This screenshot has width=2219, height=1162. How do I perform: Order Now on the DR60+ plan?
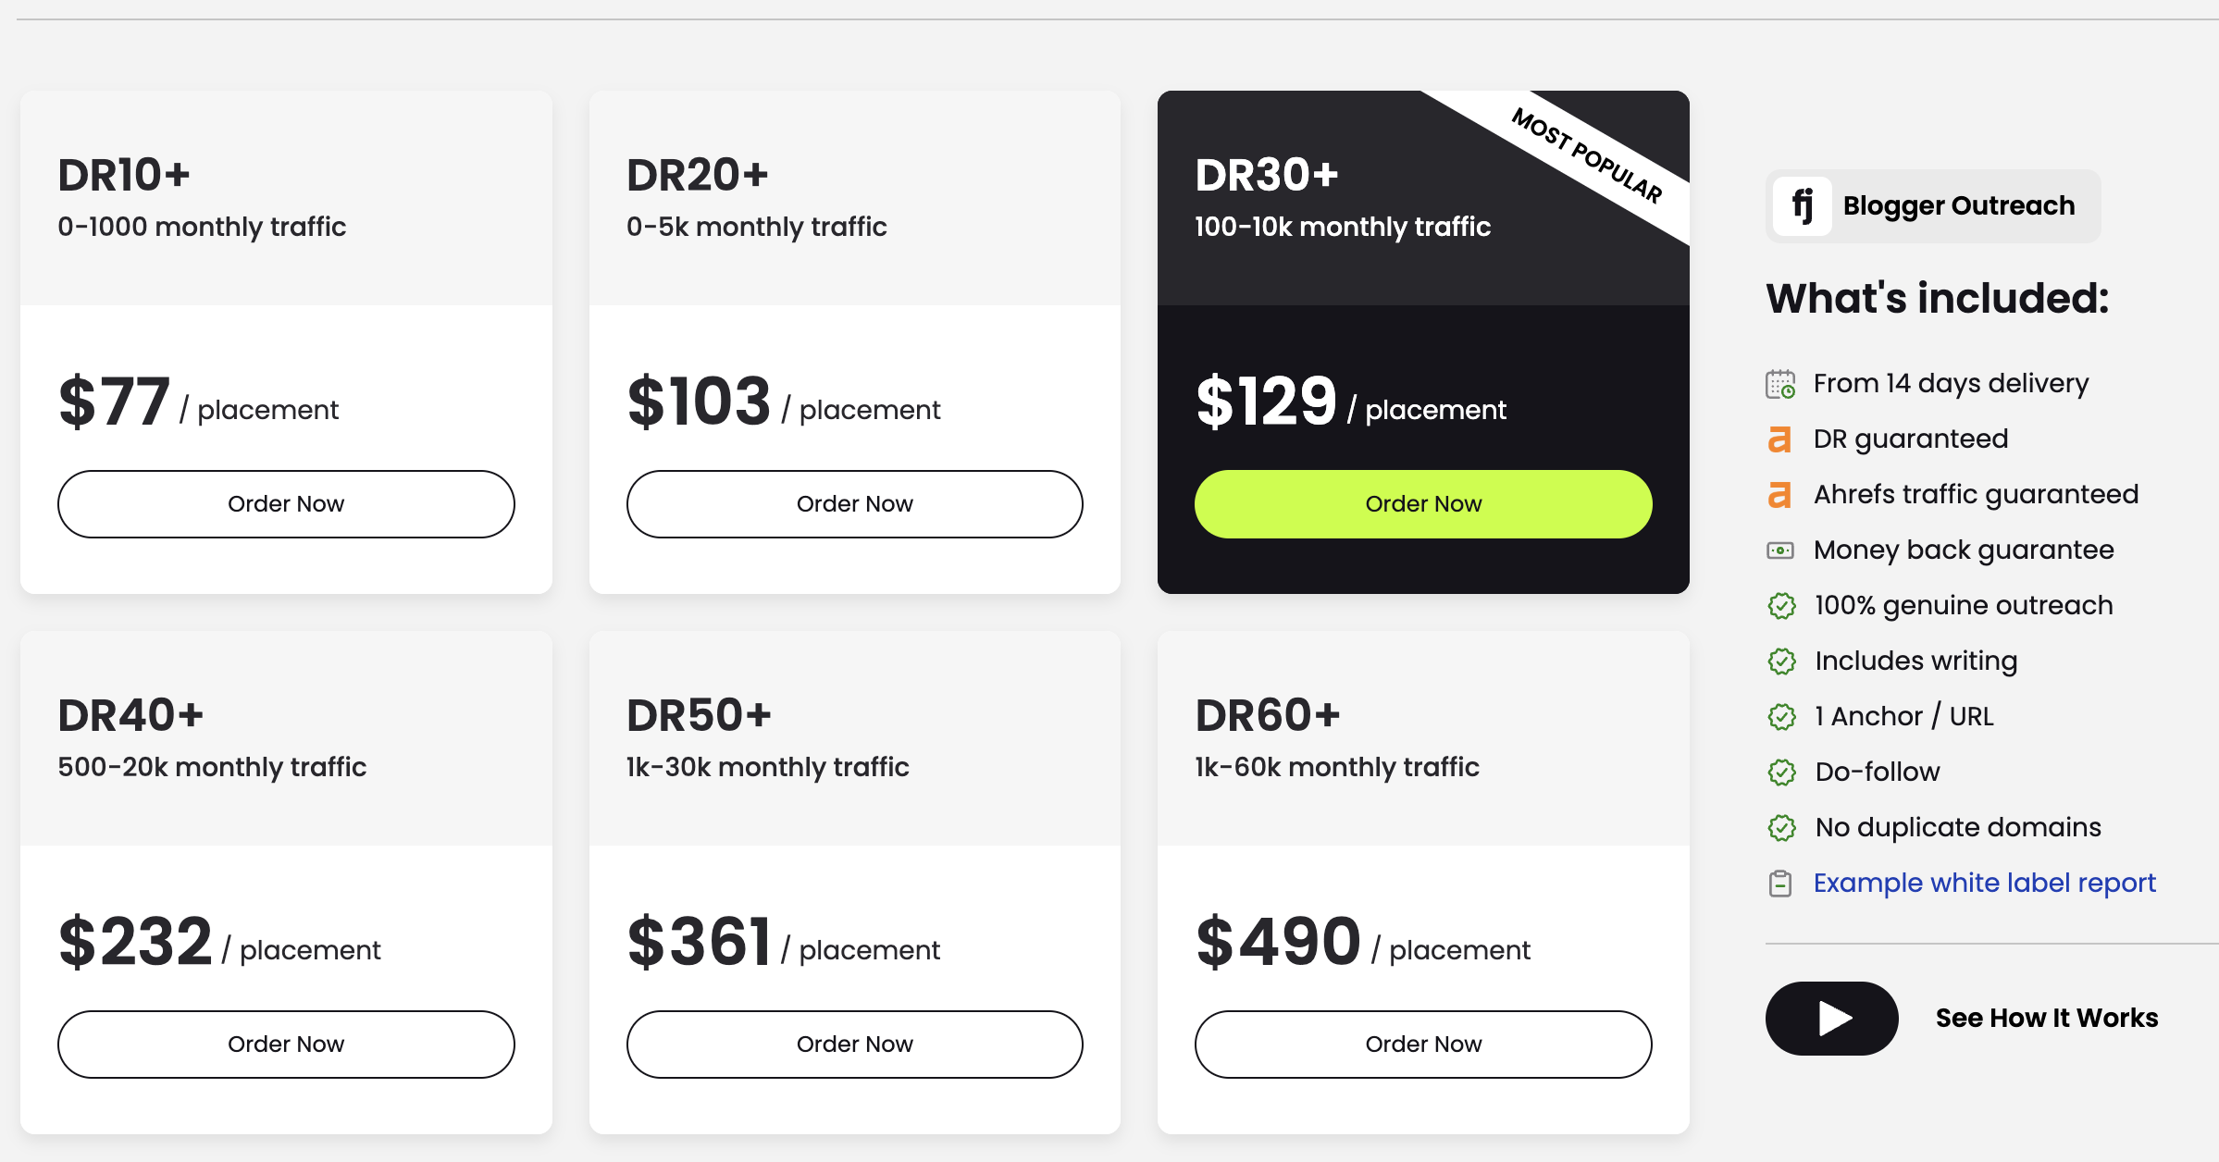[1422, 1044]
